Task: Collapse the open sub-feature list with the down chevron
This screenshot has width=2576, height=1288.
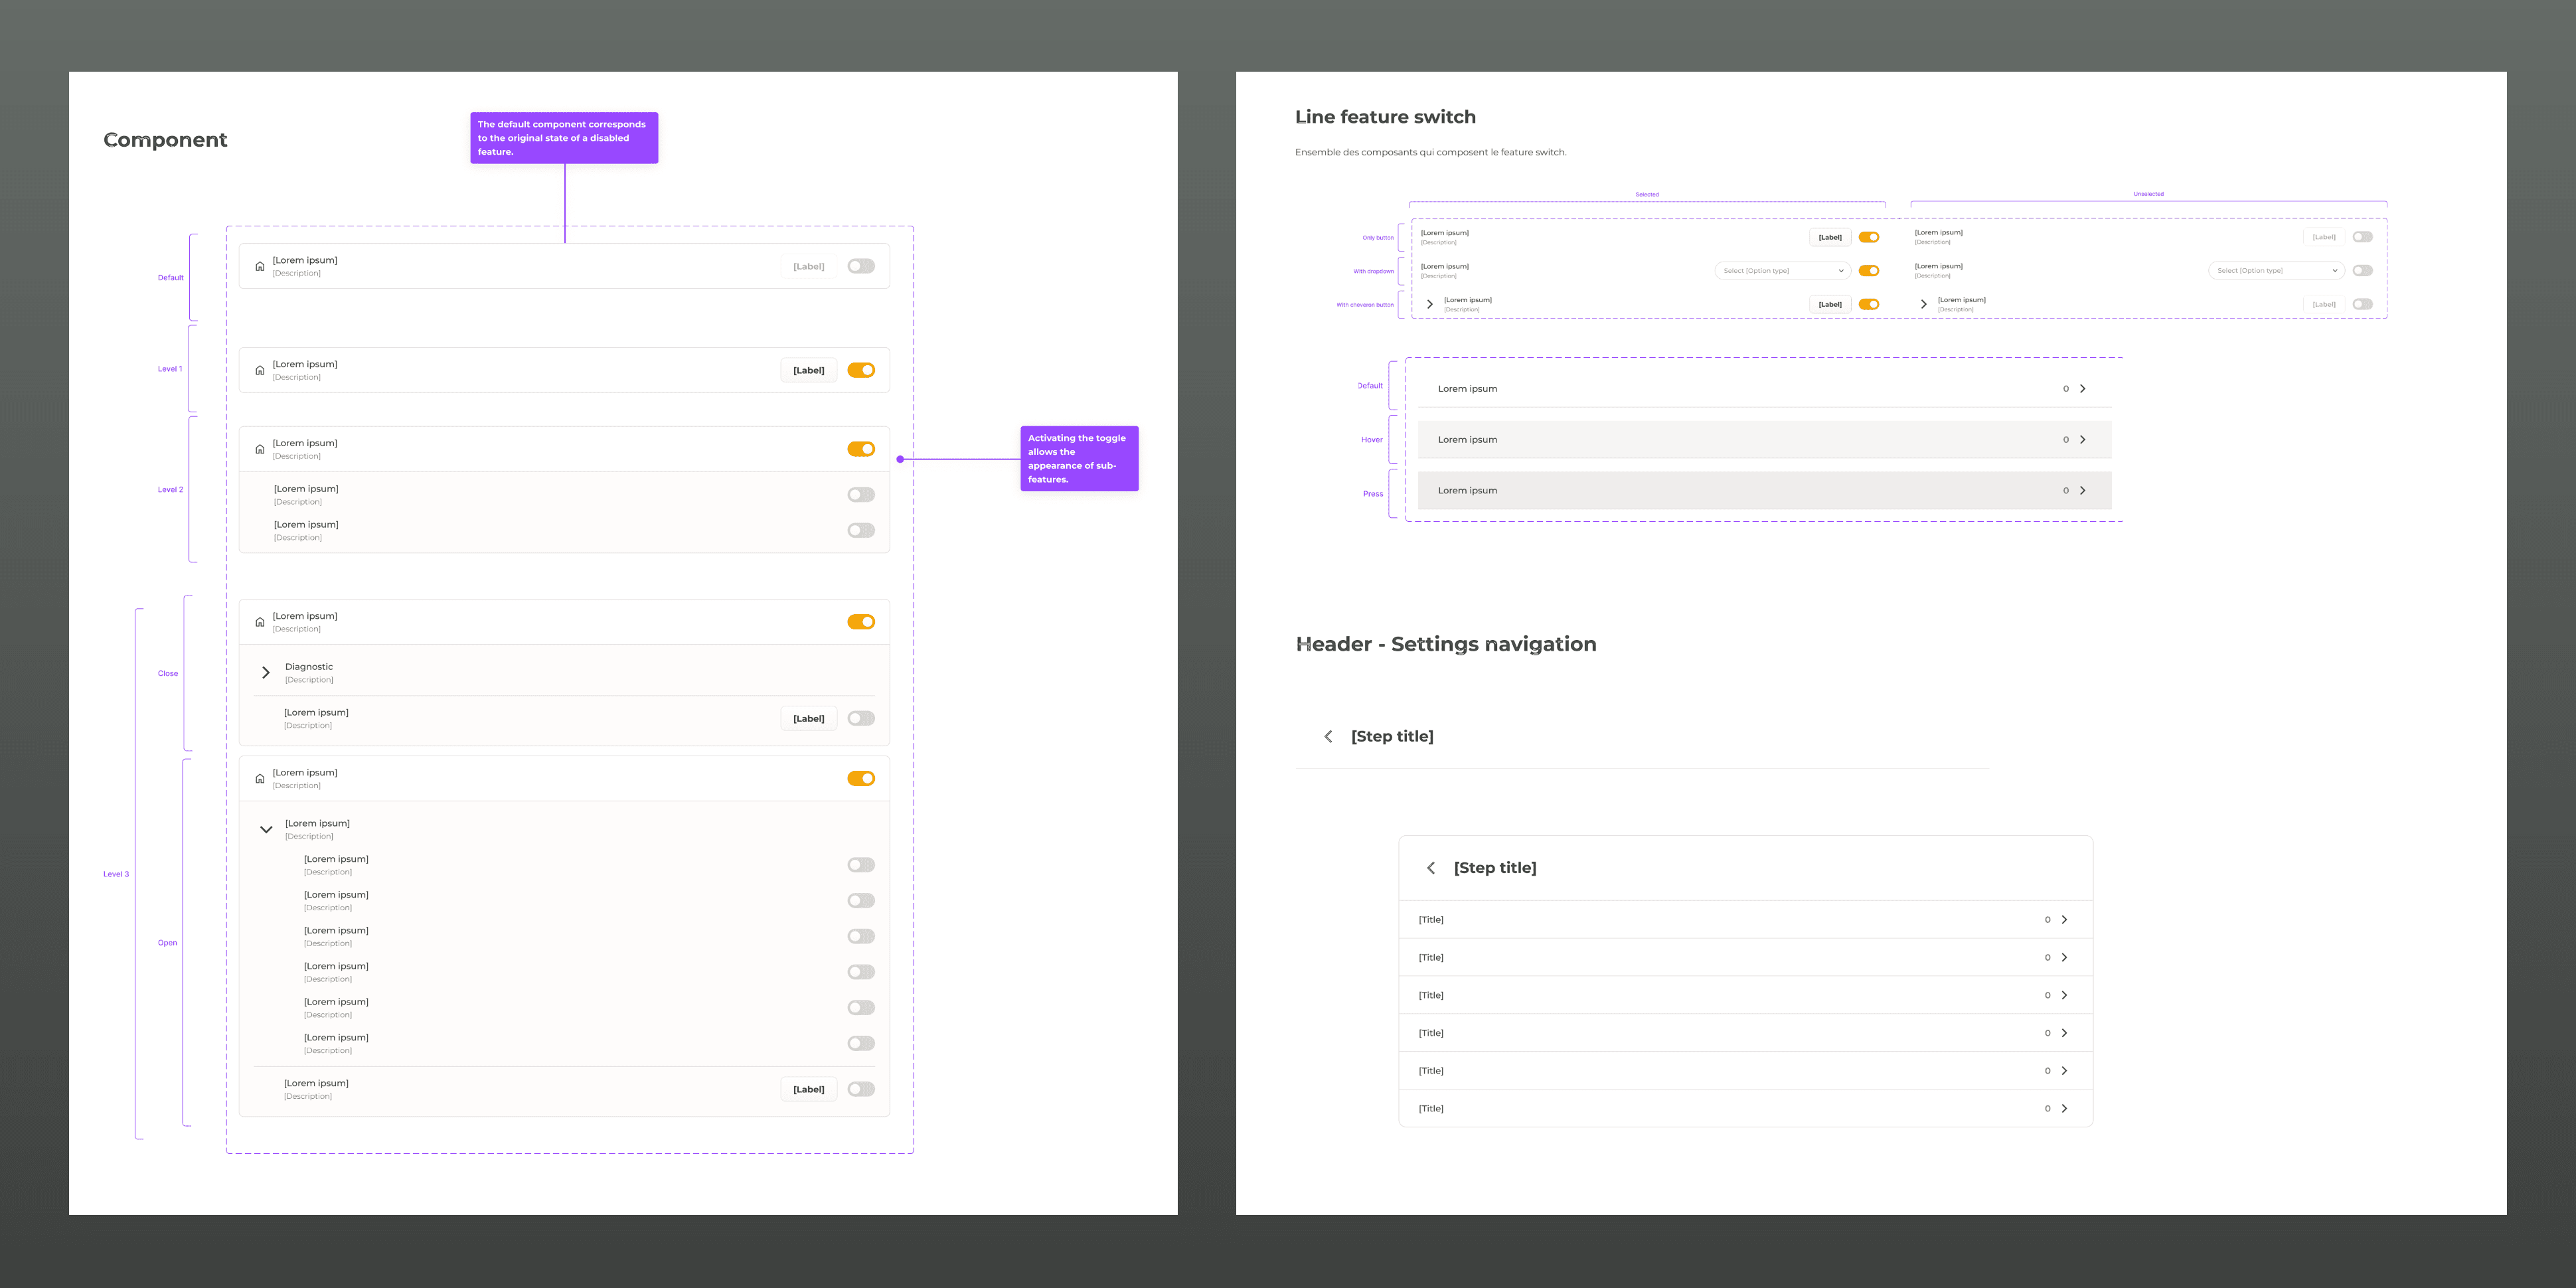Action: (x=266, y=829)
